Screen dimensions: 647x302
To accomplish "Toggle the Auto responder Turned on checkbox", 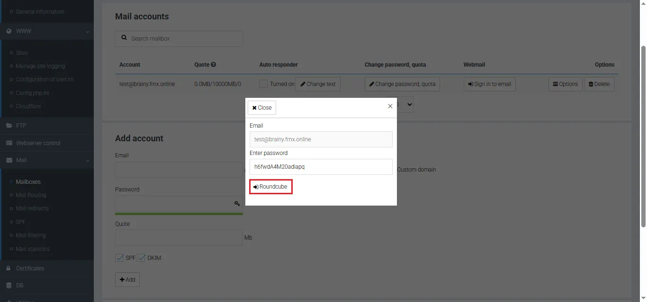I will [263, 84].
